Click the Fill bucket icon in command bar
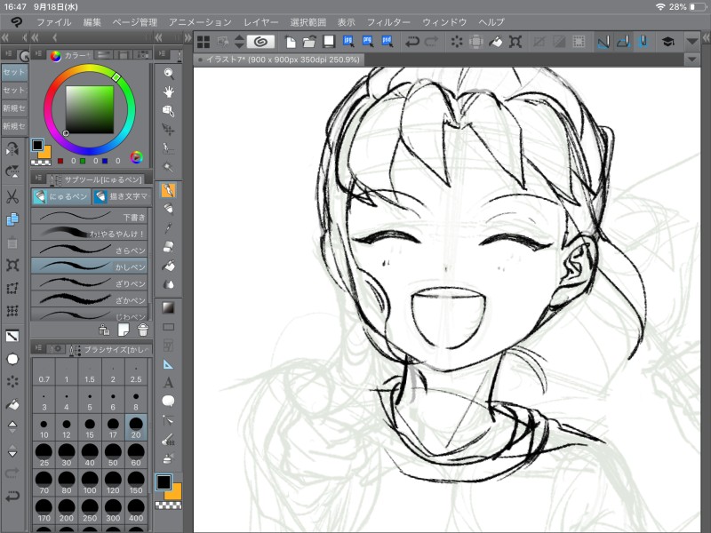Viewport: 711px width, 533px height. click(x=496, y=42)
